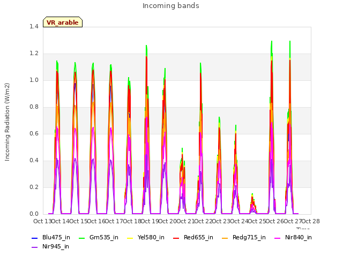Click the 0.4 y-axis tick label
The height and width of the screenshot is (257, 343).
click(34, 160)
